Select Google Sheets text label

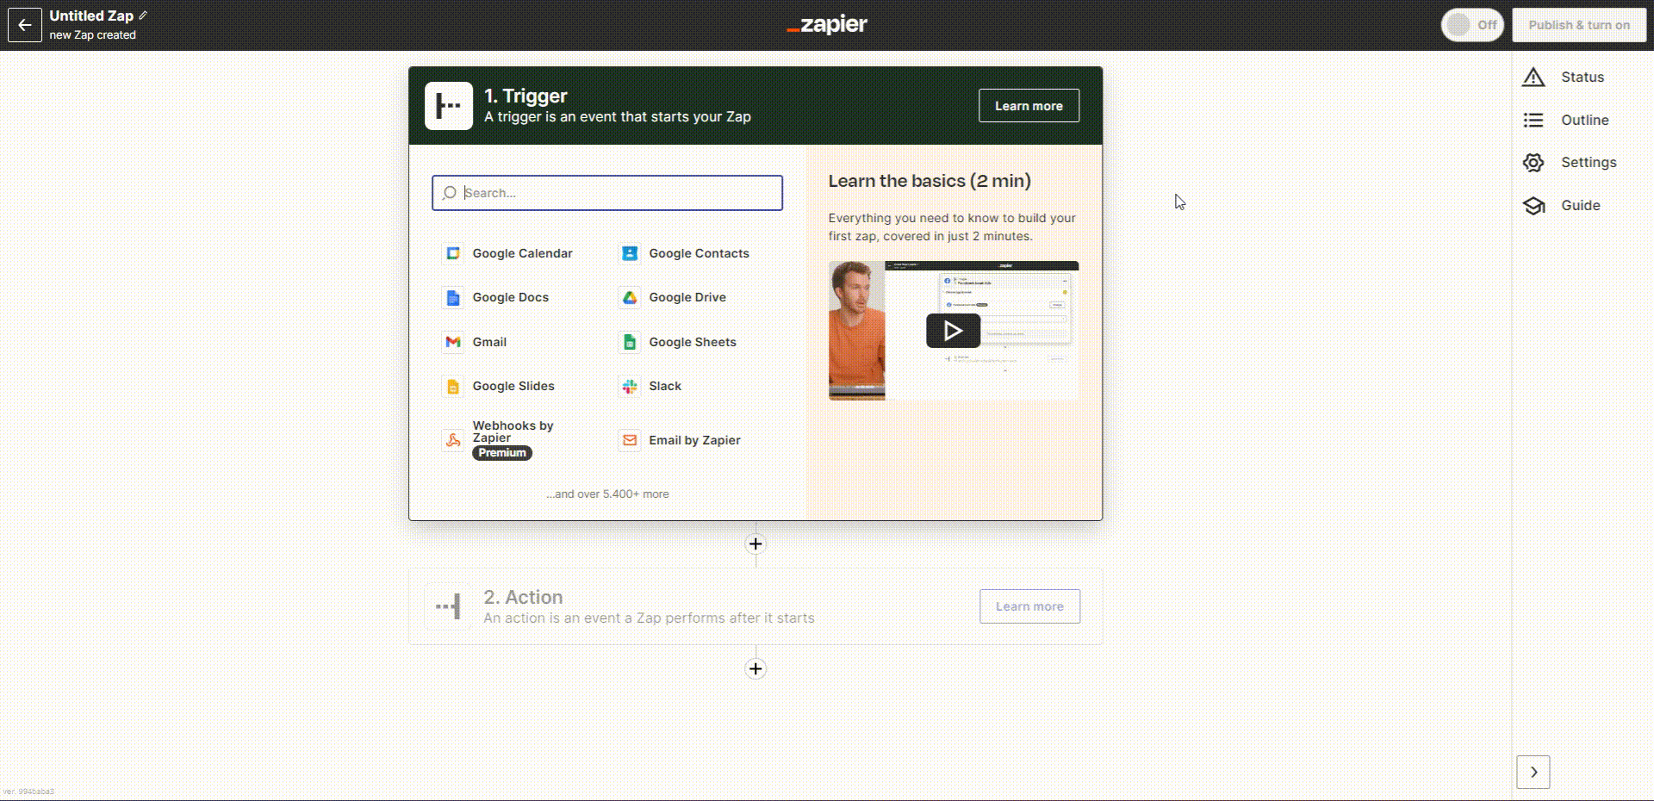(x=693, y=342)
